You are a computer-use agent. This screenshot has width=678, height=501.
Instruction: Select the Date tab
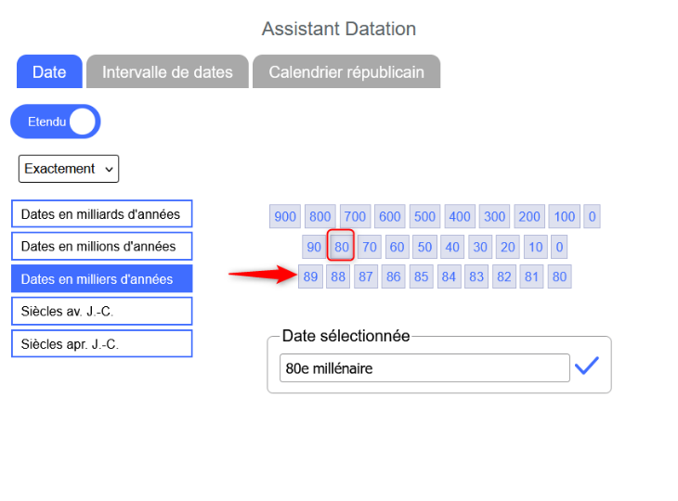click(49, 71)
